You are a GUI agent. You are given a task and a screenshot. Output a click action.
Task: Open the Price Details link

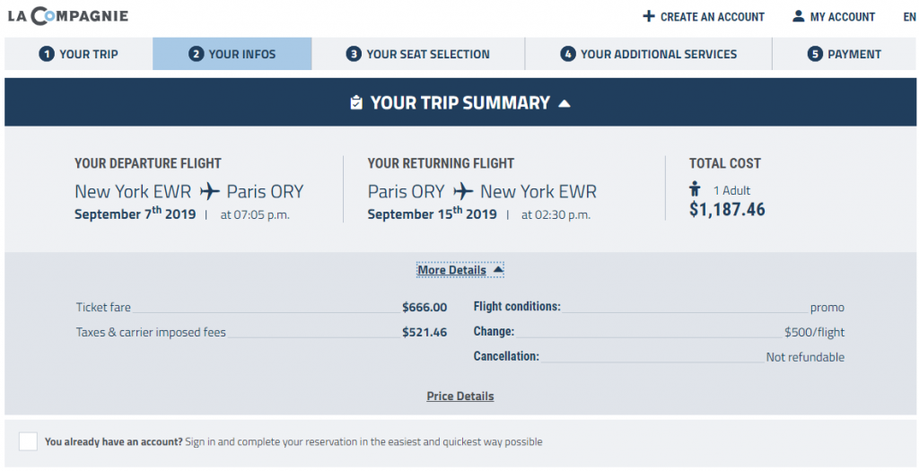pos(460,397)
